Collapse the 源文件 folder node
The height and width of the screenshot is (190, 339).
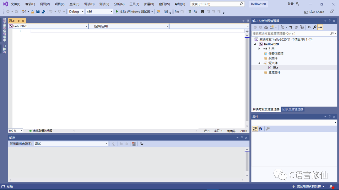click(x=260, y=63)
